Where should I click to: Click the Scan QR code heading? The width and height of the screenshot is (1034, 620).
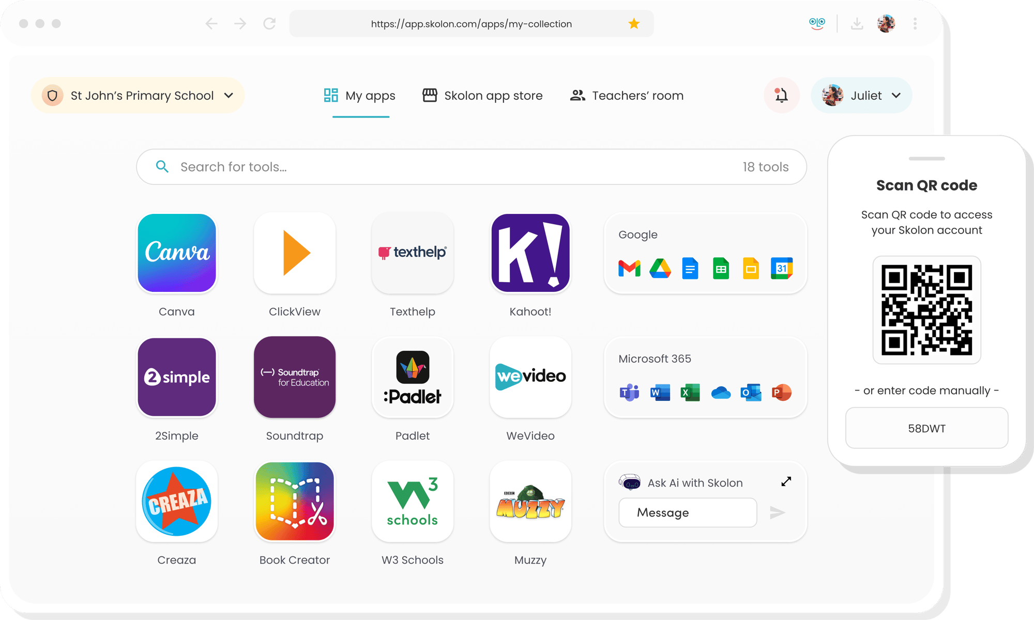coord(926,185)
